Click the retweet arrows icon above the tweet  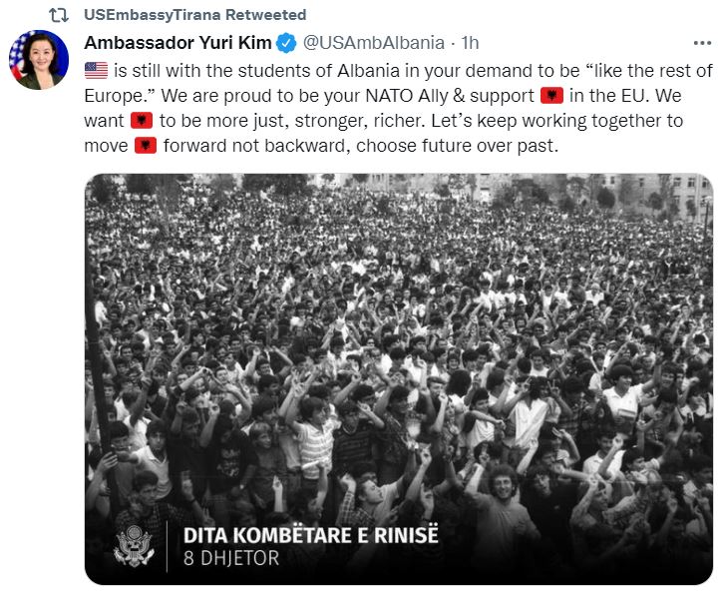click(58, 15)
